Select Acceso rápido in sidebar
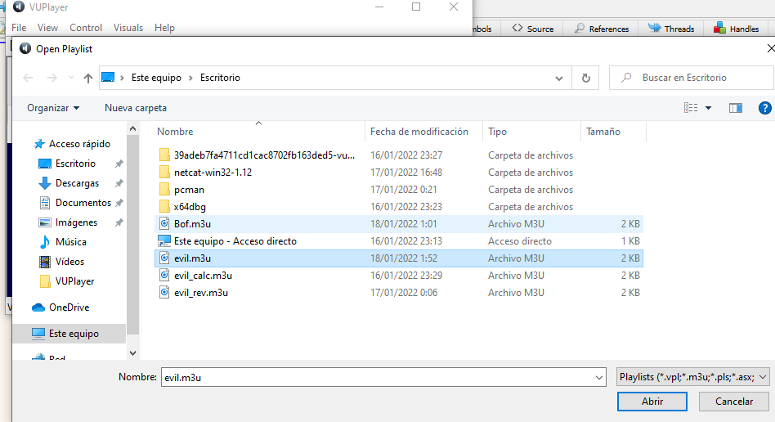 [79, 144]
